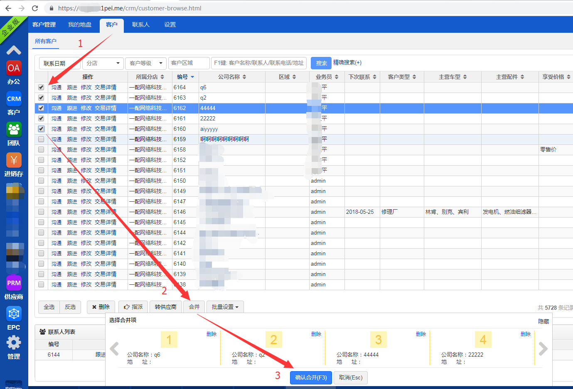Sort by the 业务员 column arrows
The image size is (573, 389).
coord(337,77)
